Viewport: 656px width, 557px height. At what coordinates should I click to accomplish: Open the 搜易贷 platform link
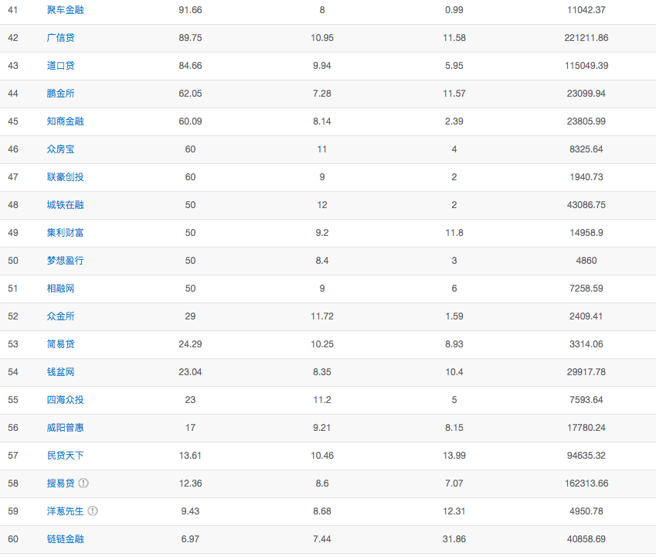tap(61, 484)
